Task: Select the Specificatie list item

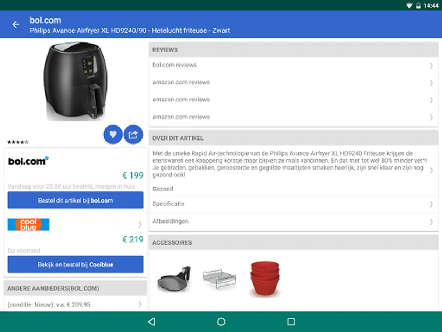Action: pos(294,204)
